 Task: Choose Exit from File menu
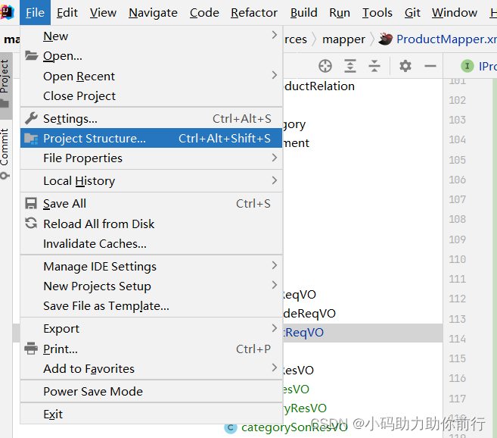click(151, 415)
